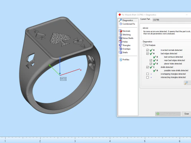Click 'possible noise shells detected' text
Image resolution: width=191 pixels, height=143 pixels.
click(x=176, y=70)
